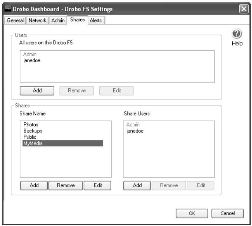The width and height of the screenshot is (252, 226).
Task: Click Edit button under Users list
Action: (116, 91)
